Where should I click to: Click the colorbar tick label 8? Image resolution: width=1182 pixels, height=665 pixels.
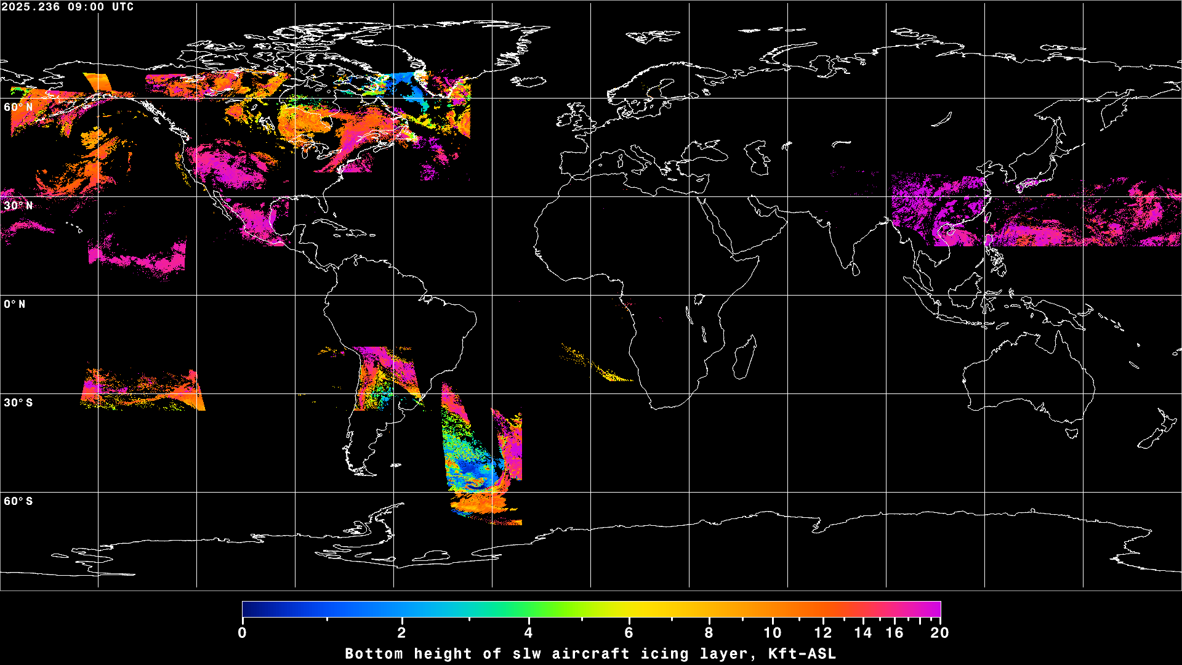point(709,633)
